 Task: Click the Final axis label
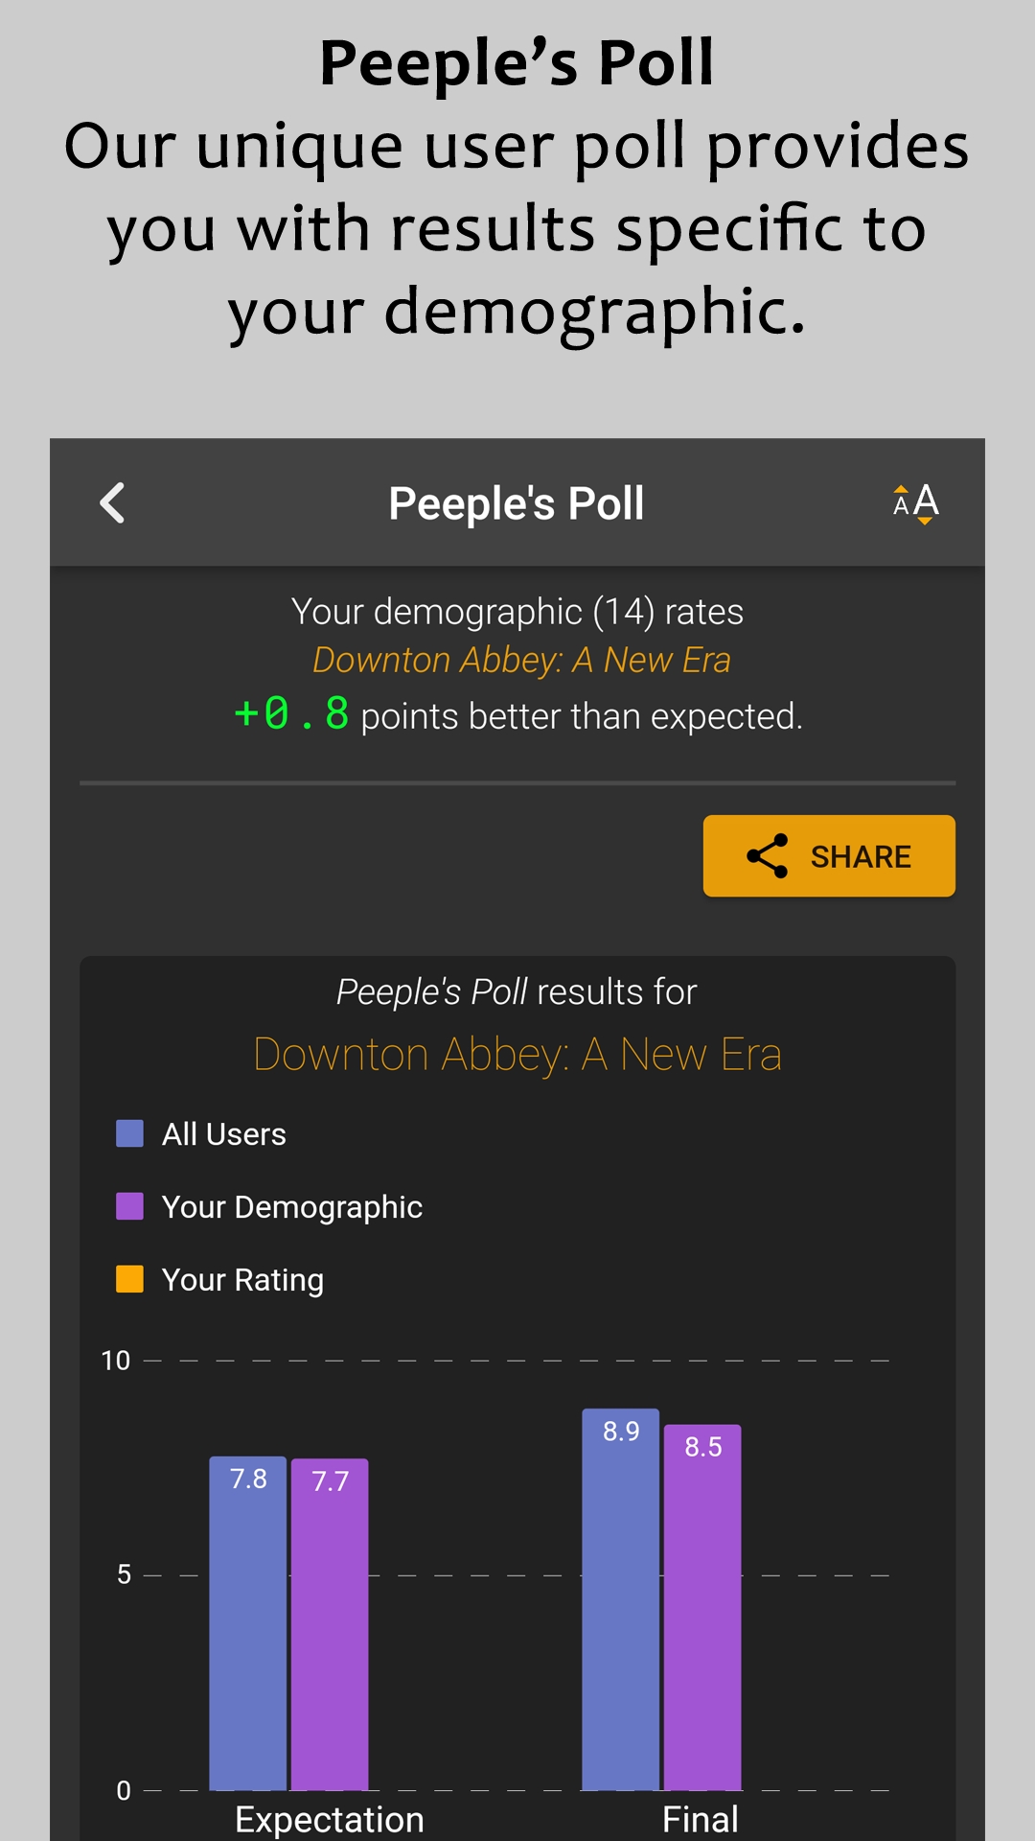[x=701, y=1819]
